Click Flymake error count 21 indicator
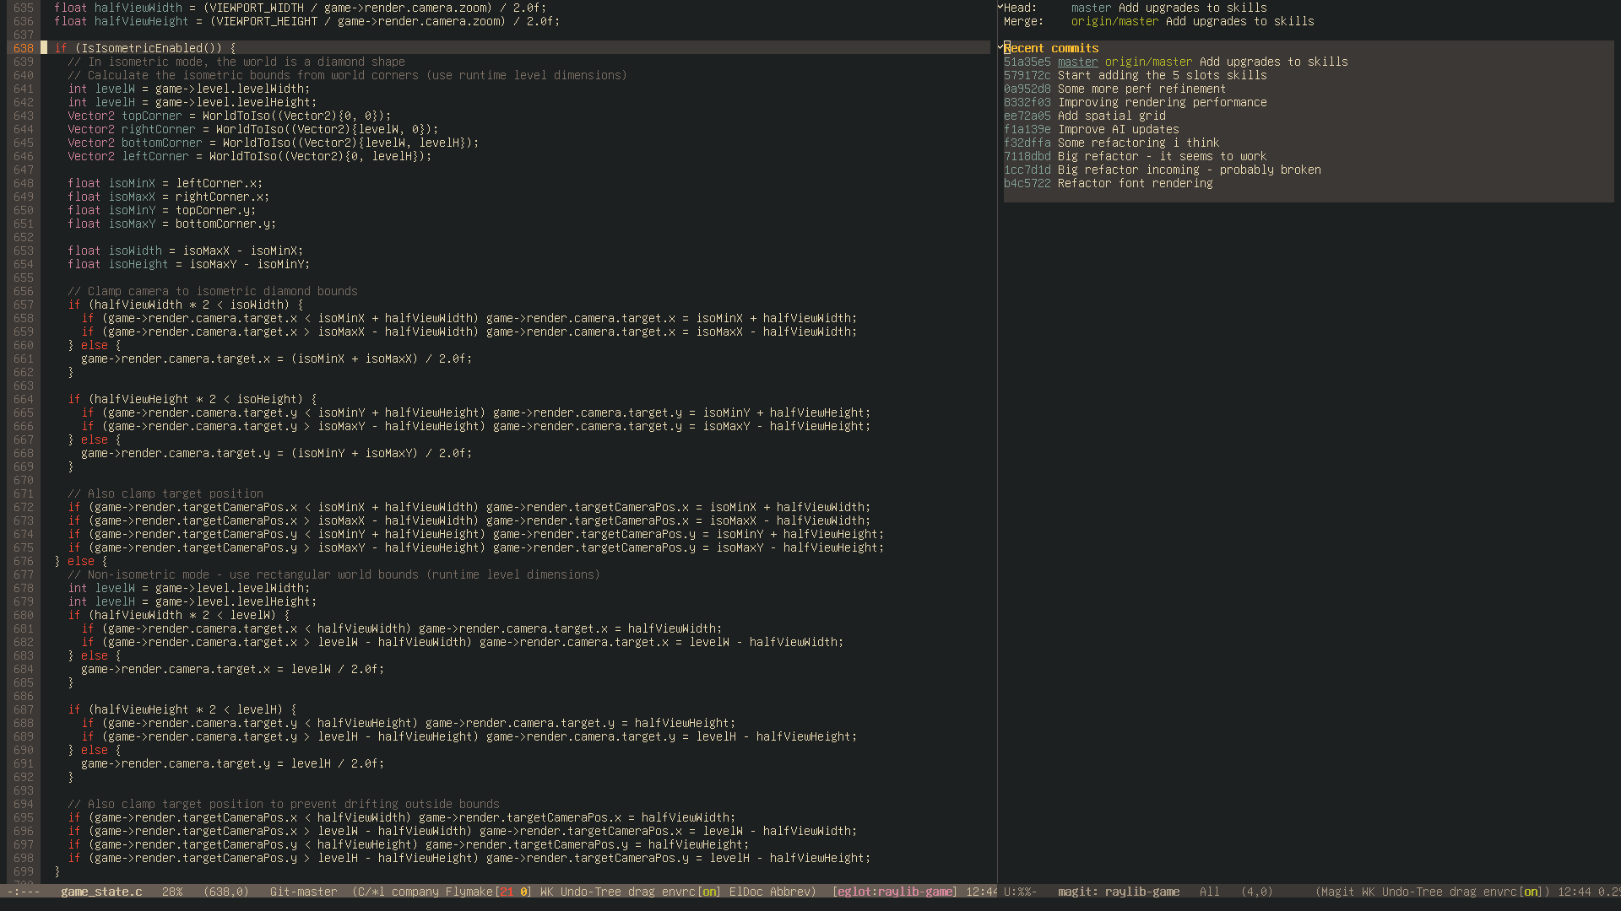Image resolution: width=1621 pixels, height=911 pixels. point(507,892)
